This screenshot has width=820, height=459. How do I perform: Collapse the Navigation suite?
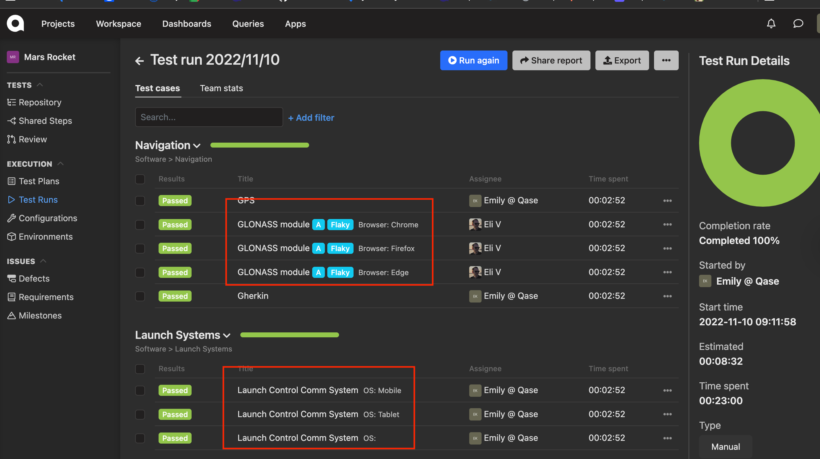pyautogui.click(x=197, y=146)
